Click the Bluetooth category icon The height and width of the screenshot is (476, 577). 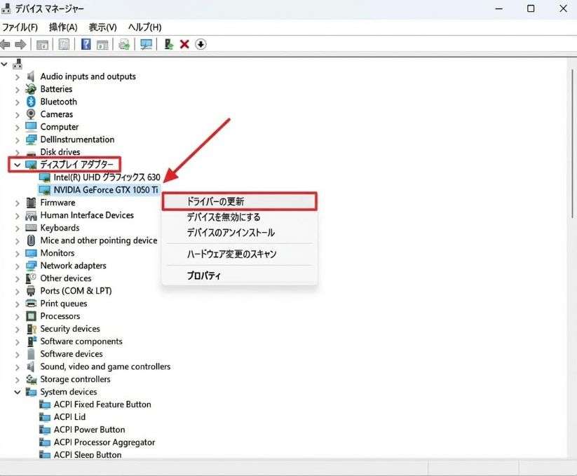[31, 102]
